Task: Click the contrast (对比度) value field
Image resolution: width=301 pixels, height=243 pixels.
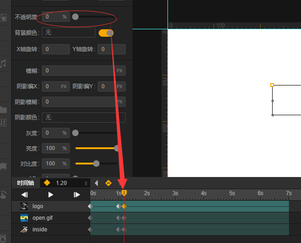Action: click(x=56, y=164)
